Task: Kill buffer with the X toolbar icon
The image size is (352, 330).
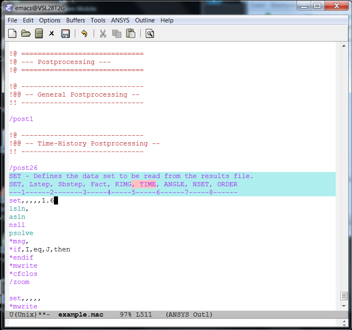Action: click(51, 33)
